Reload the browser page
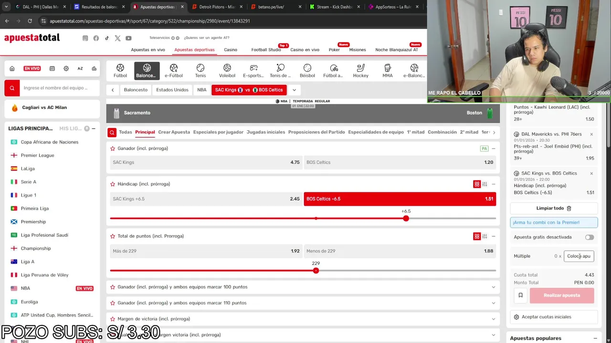Viewport: 611px width, 343px height. click(x=30, y=21)
